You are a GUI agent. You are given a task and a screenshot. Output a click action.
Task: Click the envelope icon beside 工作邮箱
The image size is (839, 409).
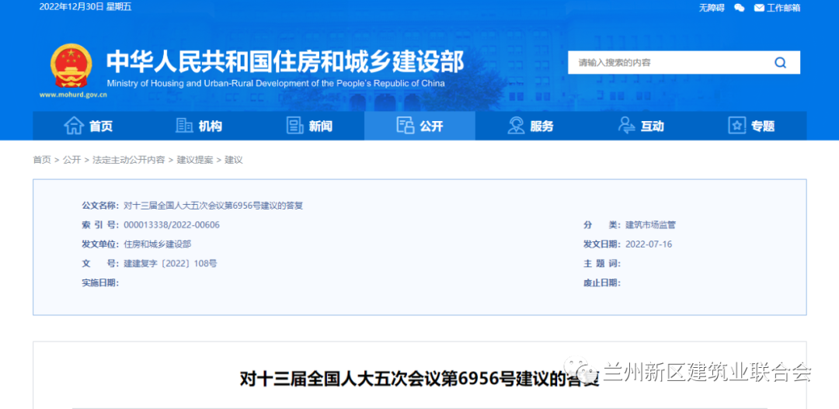[759, 8]
